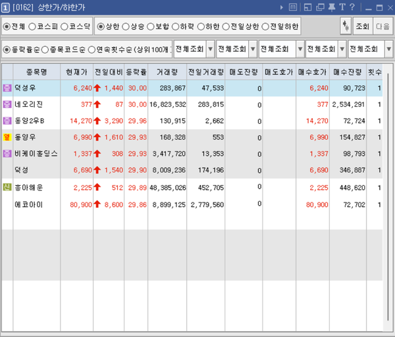The height and width of the screenshot is (337, 395).
Task: Click the window layout icon in title bar
Action: pos(307,7)
